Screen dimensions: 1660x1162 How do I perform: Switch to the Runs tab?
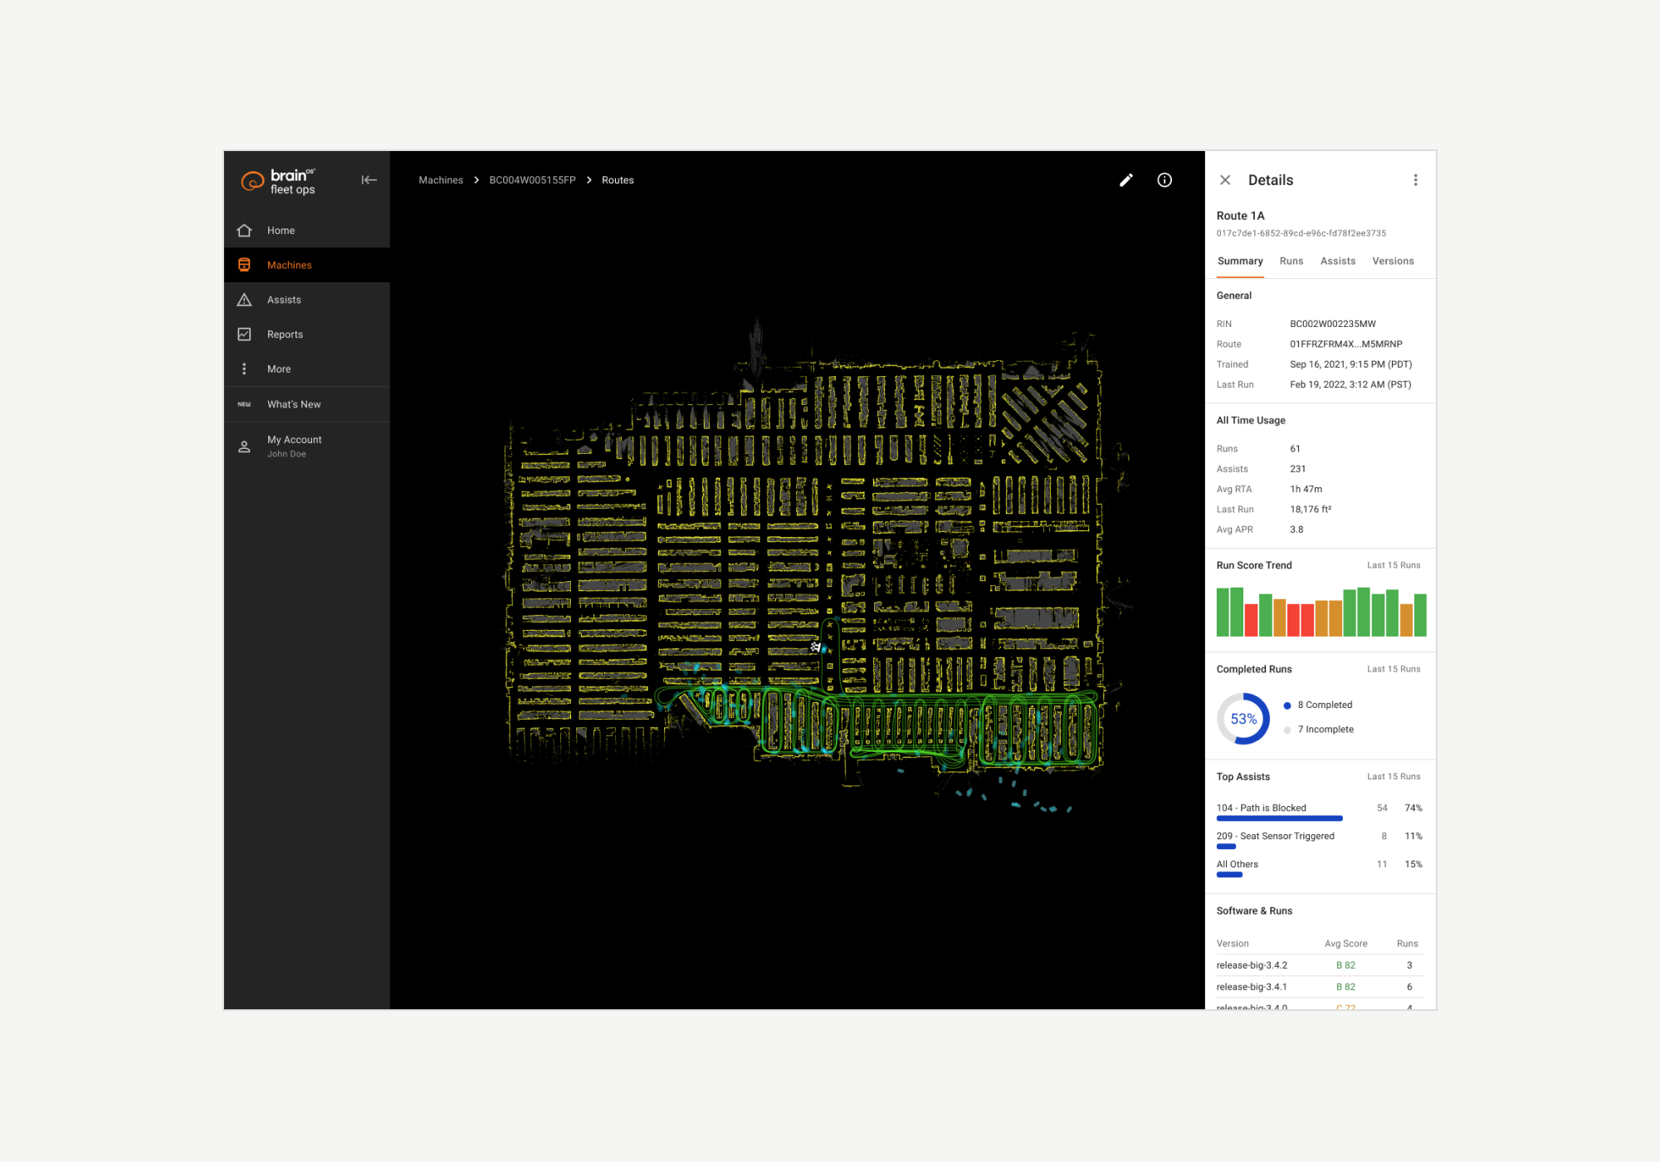pyautogui.click(x=1291, y=261)
